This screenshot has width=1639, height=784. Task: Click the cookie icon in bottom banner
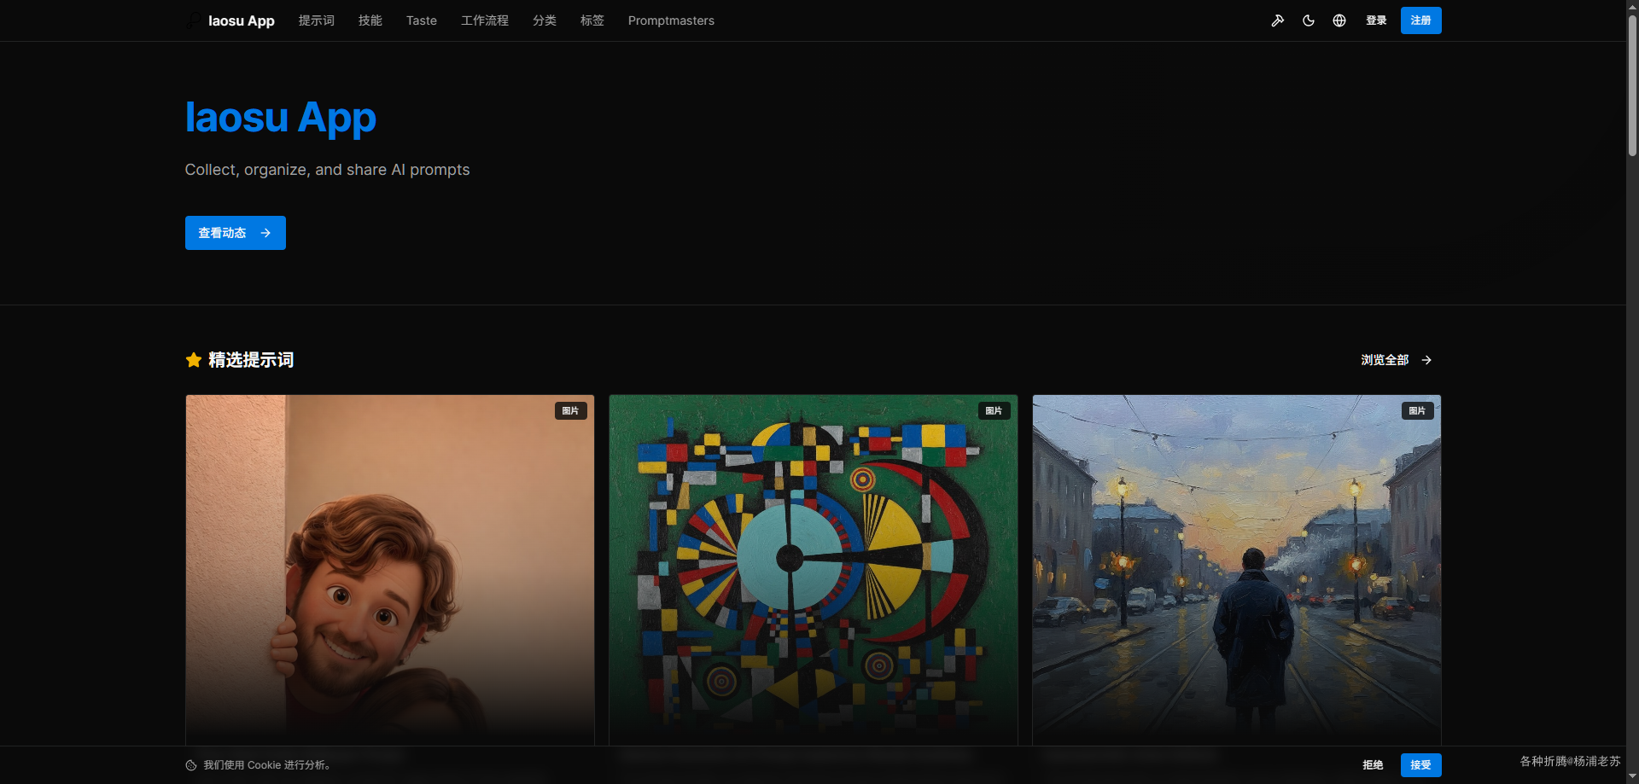(x=191, y=765)
